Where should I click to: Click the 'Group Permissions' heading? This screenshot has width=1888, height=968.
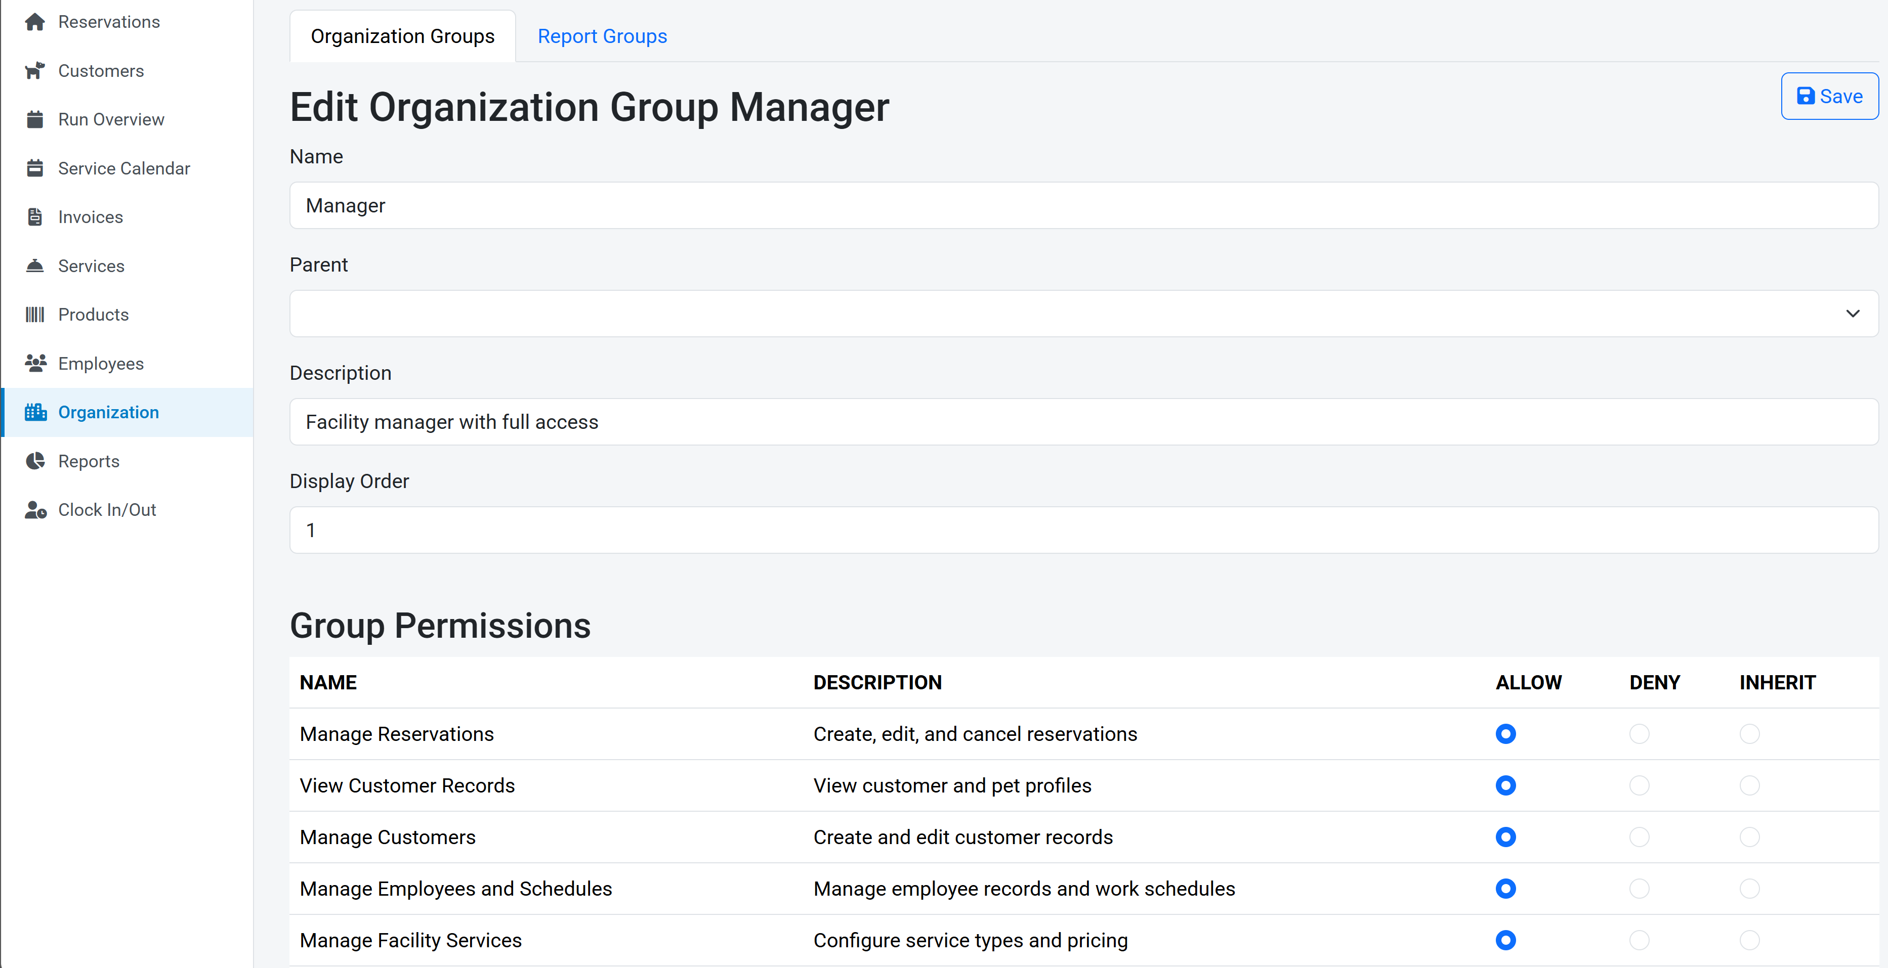point(440,626)
